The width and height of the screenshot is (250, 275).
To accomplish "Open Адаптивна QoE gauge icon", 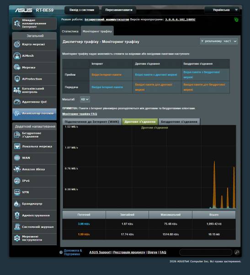I will click(17, 102).
